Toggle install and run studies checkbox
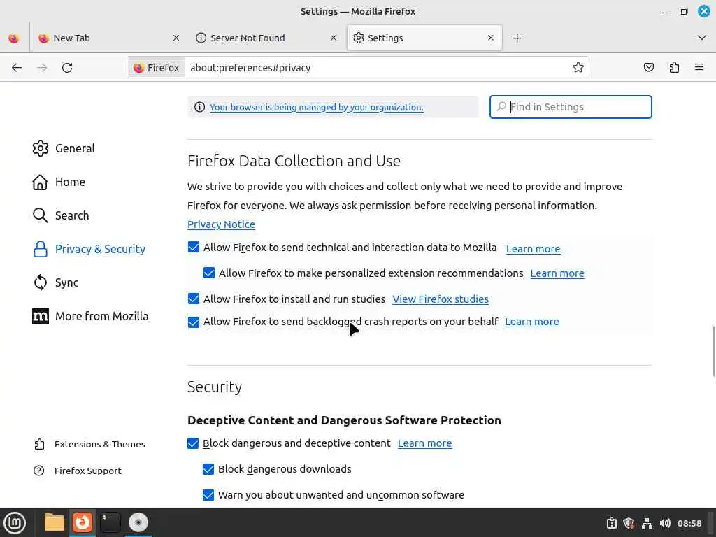 point(194,299)
